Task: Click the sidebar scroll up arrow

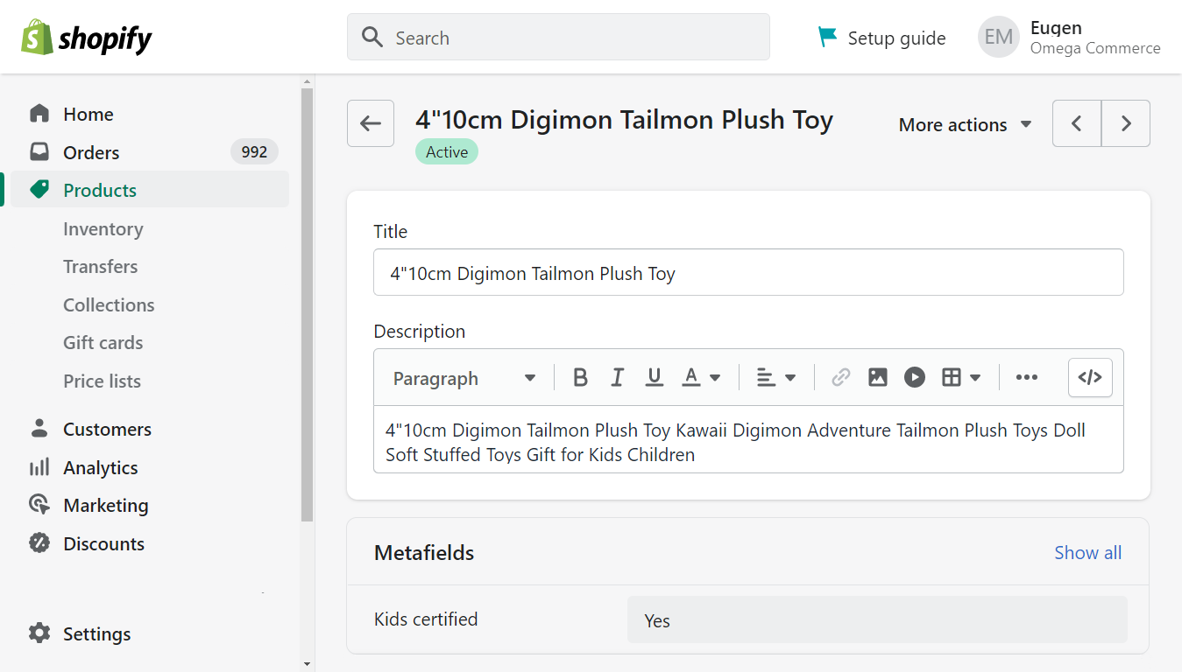Action: click(x=307, y=80)
